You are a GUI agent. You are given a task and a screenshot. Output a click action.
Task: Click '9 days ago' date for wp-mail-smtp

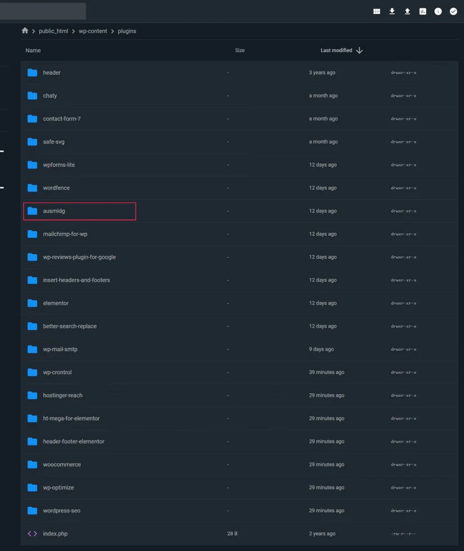pyautogui.click(x=321, y=350)
